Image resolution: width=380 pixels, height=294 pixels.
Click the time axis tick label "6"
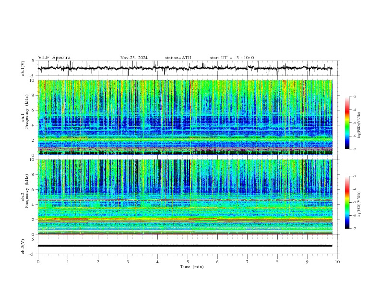(x=217, y=262)
